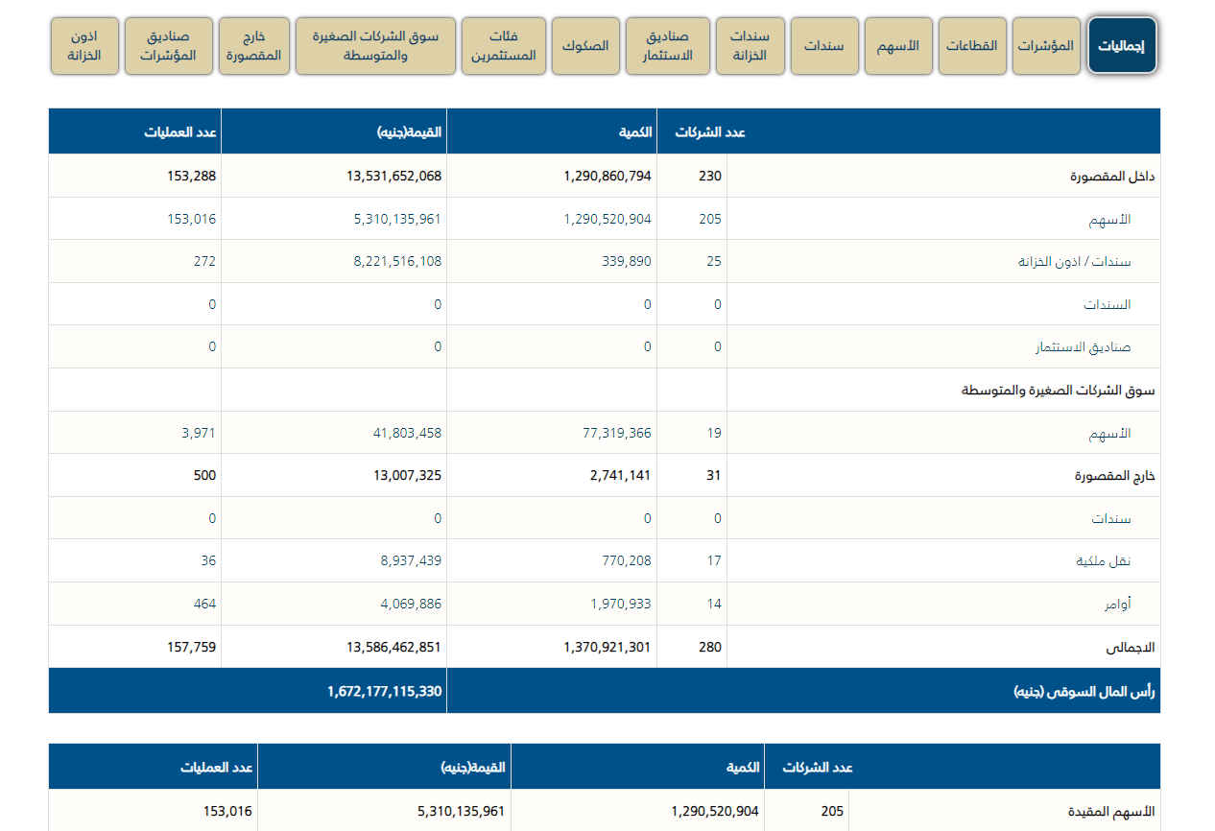Click the سندات / اذون الخزانه row link
This screenshot has height=831, width=1215.
click(x=1074, y=262)
